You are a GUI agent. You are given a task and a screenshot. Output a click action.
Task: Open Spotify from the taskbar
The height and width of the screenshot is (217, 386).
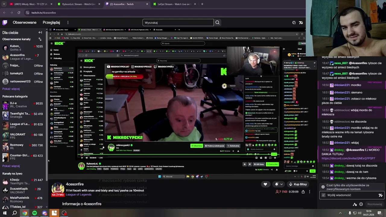click(34, 213)
